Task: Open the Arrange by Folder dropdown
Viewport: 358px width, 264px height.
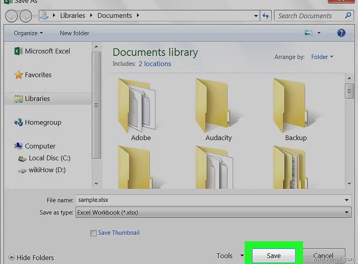Action: (x=322, y=57)
